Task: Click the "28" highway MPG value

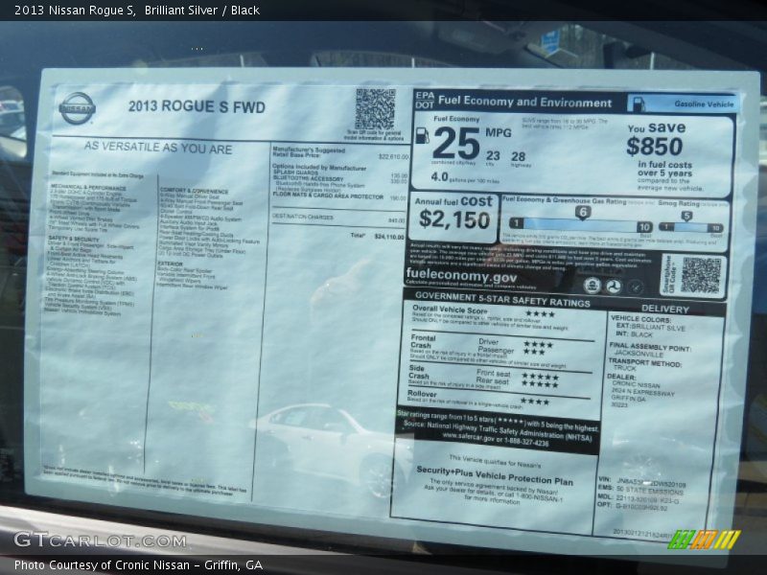Action: [x=518, y=157]
